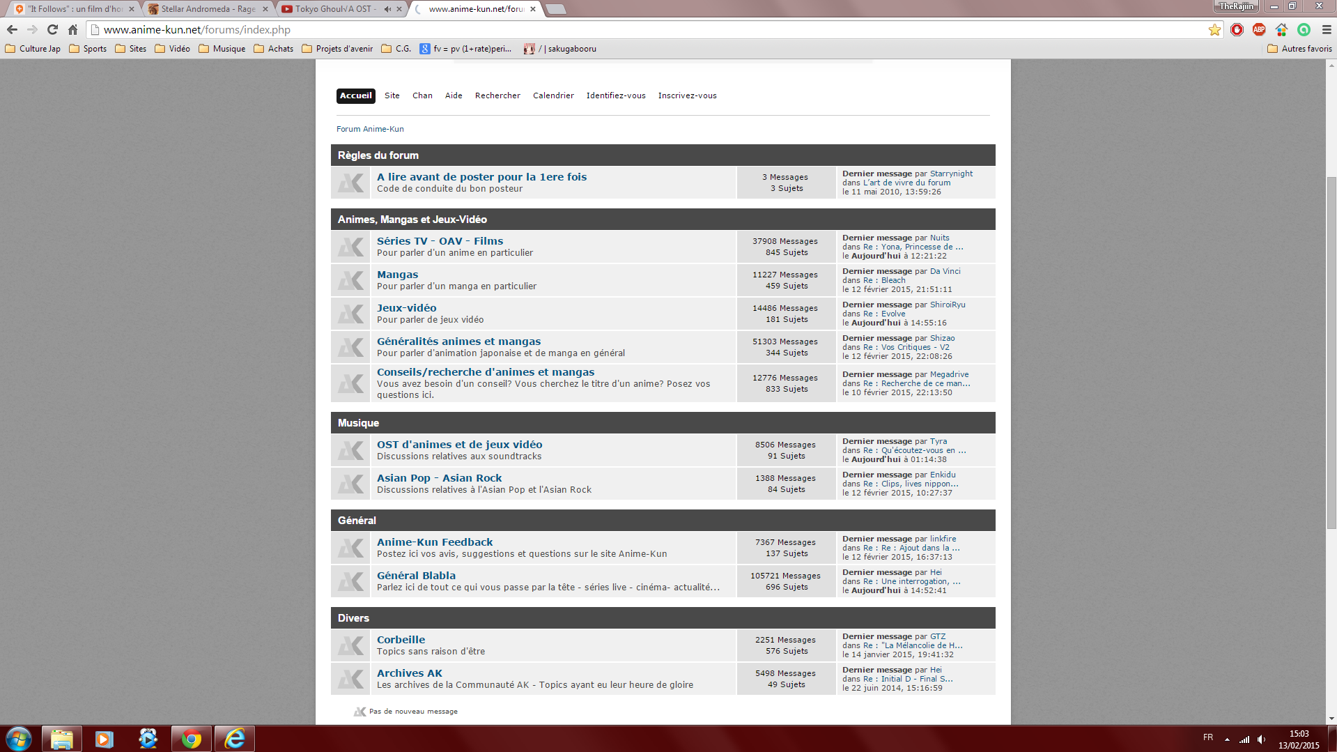Click Inscrivez-vous to register
1337x752 pixels.
[x=687, y=95]
